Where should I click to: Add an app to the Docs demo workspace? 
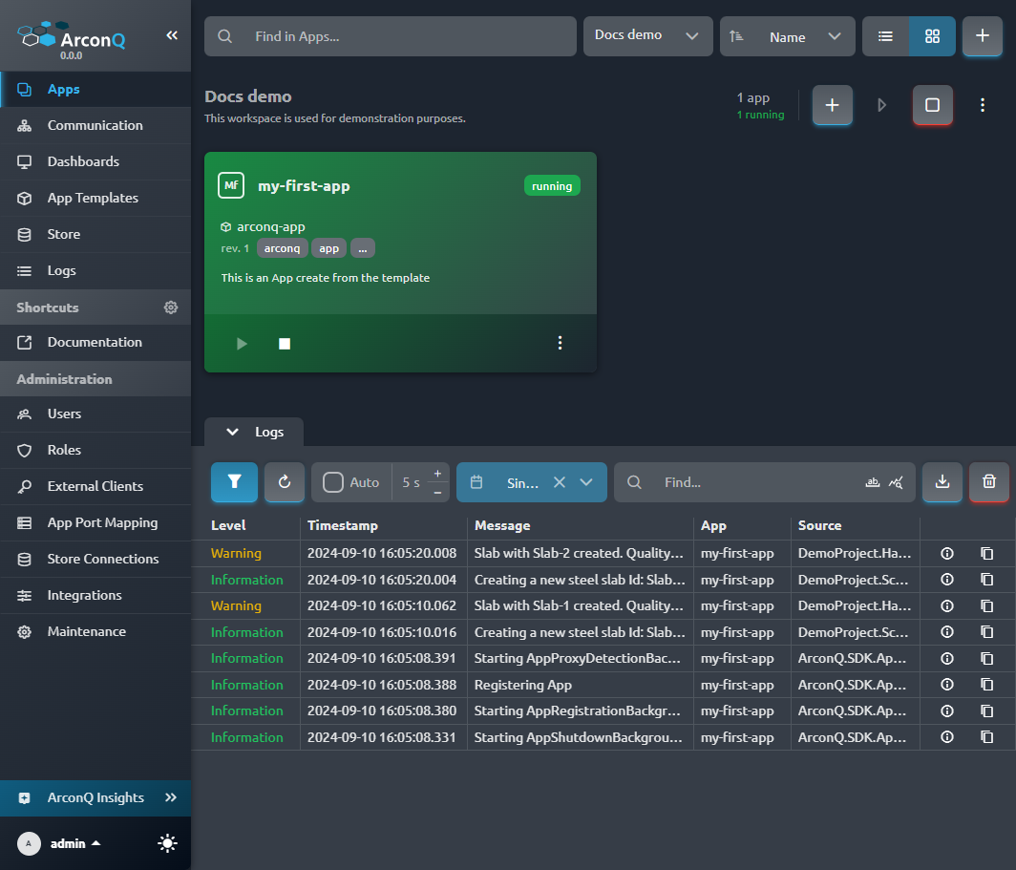832,105
